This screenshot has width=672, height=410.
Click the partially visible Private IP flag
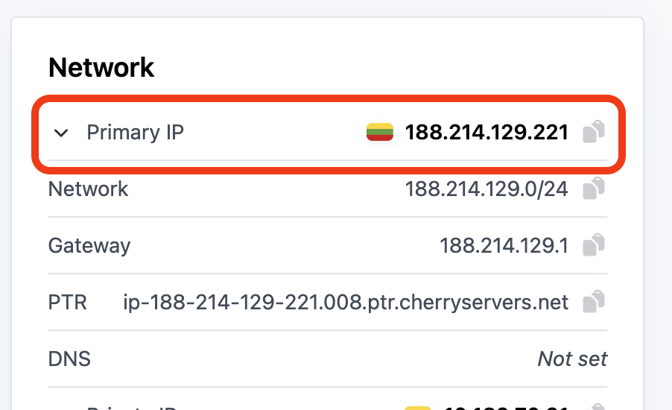pos(418,407)
